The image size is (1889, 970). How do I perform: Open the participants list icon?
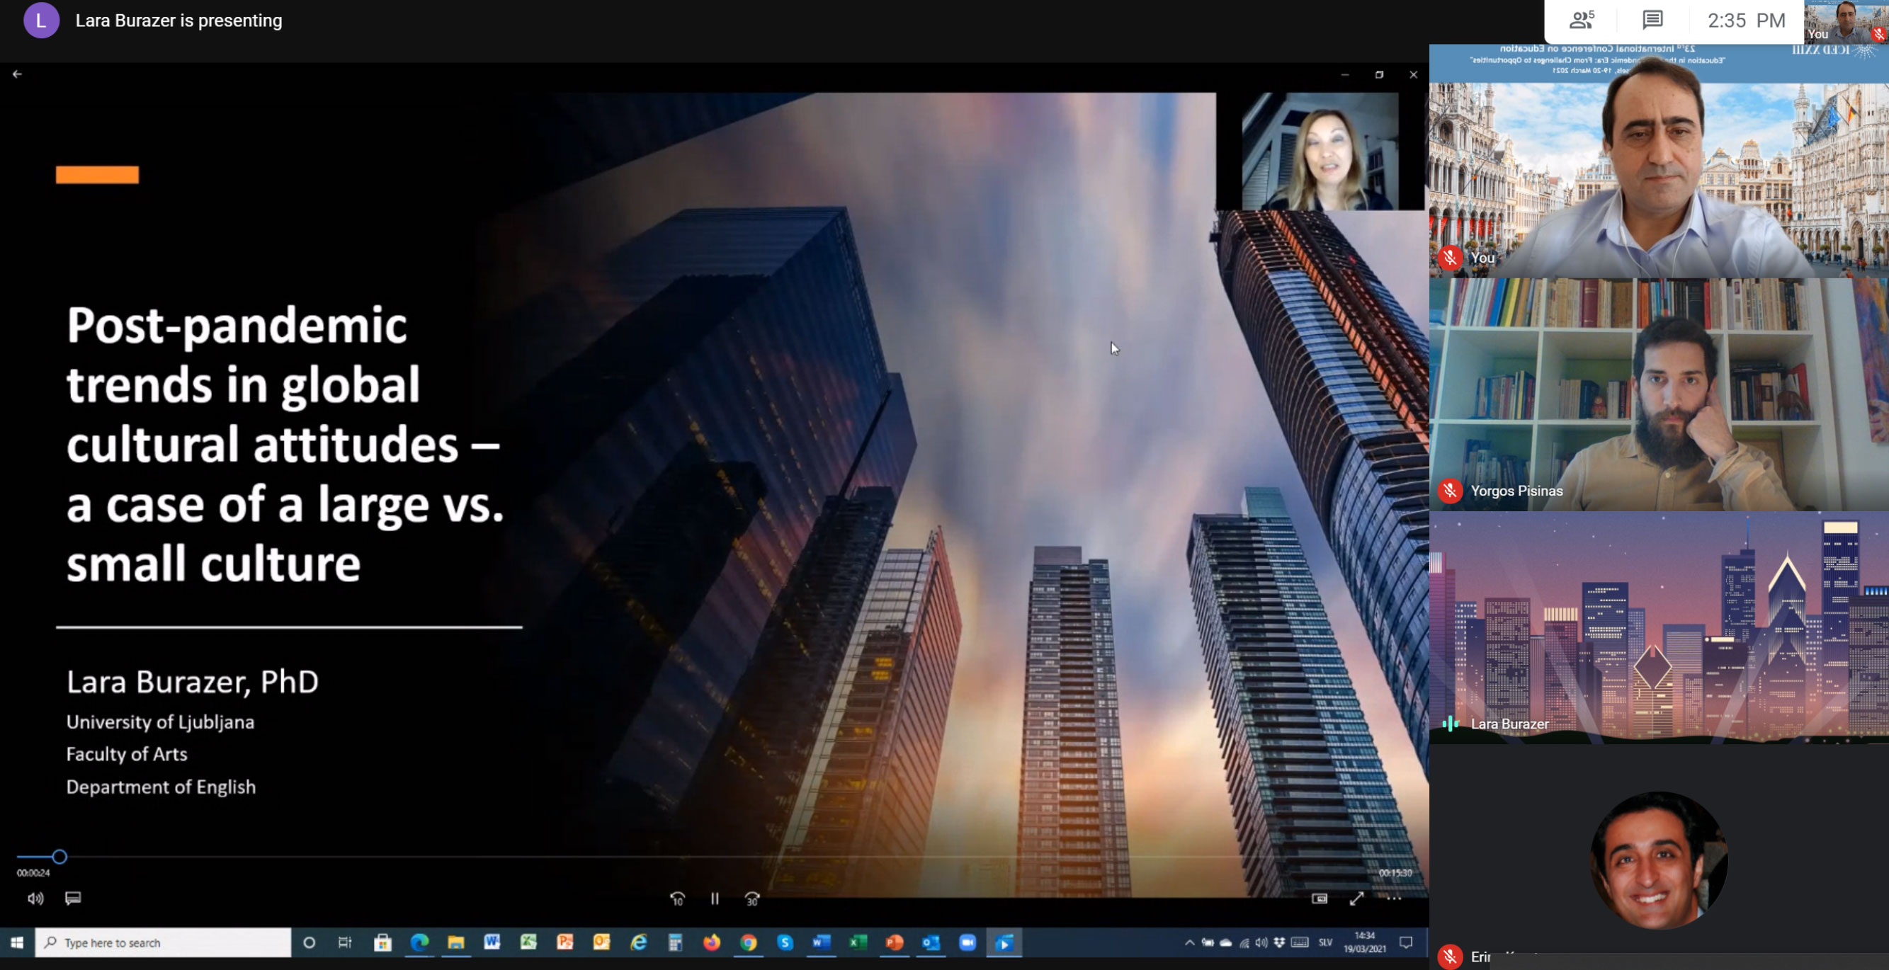[x=1581, y=21]
